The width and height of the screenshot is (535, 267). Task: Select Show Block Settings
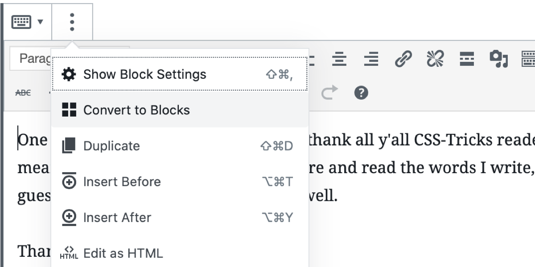point(180,74)
